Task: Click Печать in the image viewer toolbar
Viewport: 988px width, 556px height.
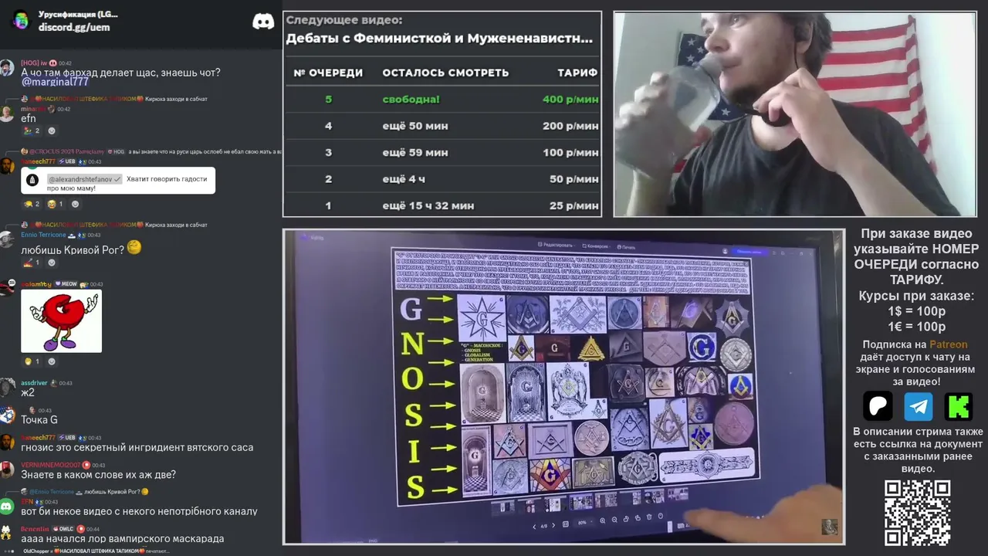Action: (x=625, y=247)
